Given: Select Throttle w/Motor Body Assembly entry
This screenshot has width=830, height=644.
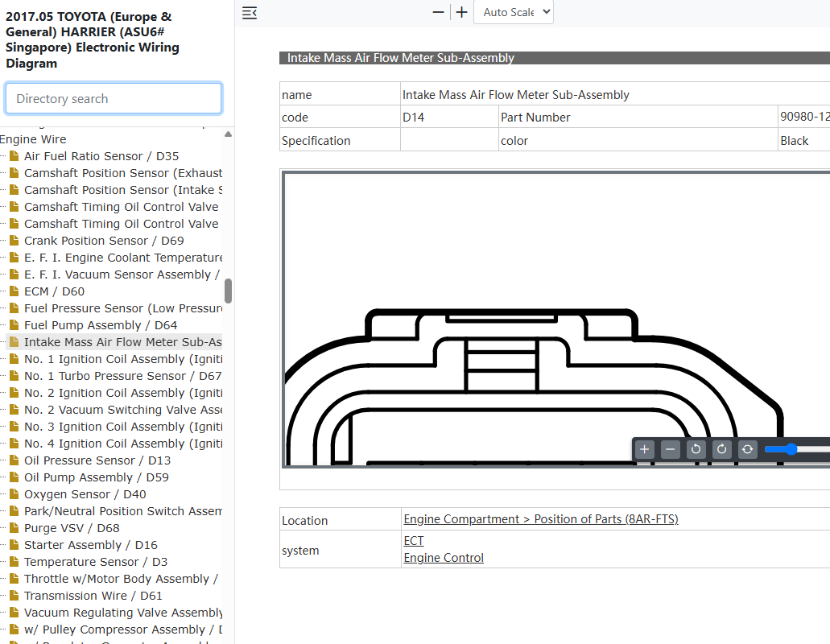Looking at the screenshot, I should (122, 579).
